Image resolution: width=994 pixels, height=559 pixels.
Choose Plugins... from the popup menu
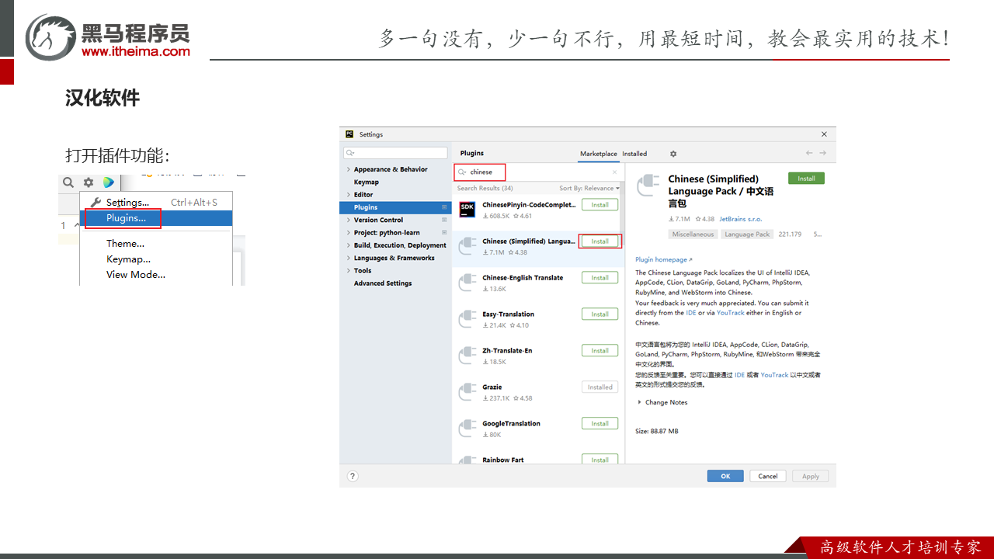(126, 218)
